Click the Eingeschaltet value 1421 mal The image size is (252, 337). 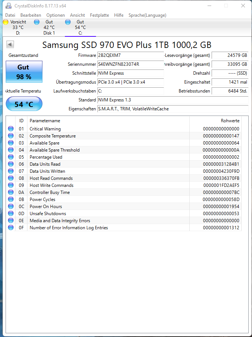[x=230, y=82]
